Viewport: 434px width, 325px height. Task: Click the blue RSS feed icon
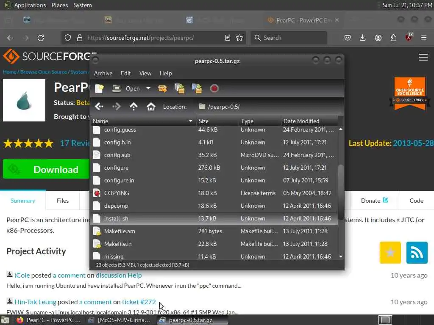(x=417, y=252)
